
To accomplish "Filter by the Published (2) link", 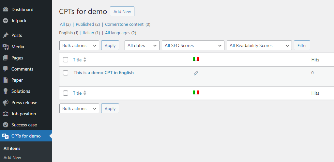I will click(88, 24).
